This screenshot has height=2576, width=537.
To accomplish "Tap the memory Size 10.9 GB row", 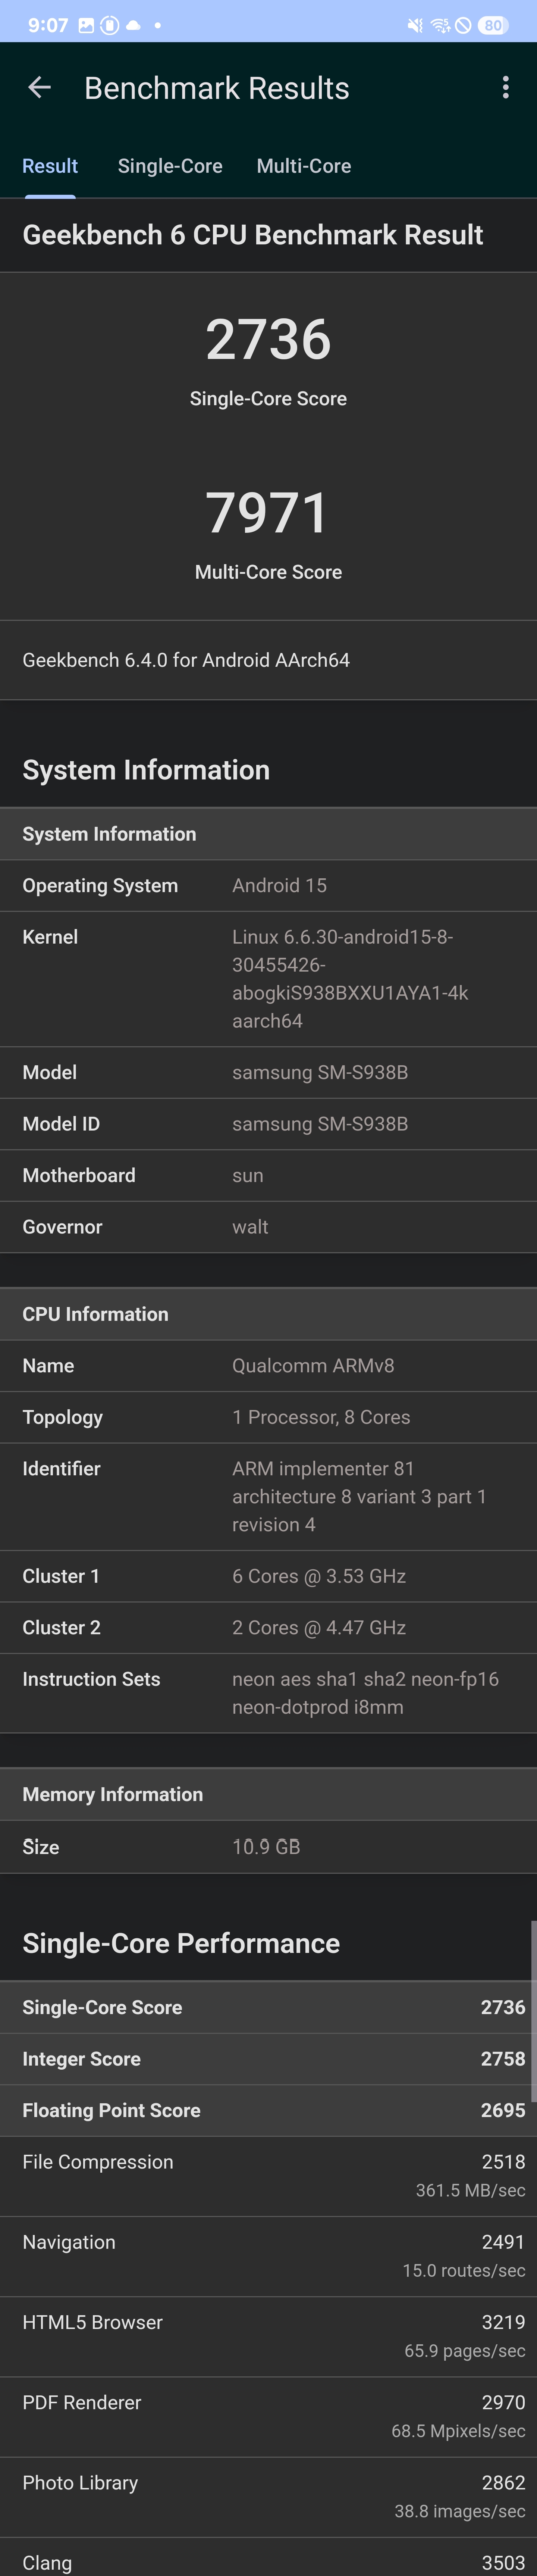I will click(268, 1847).
